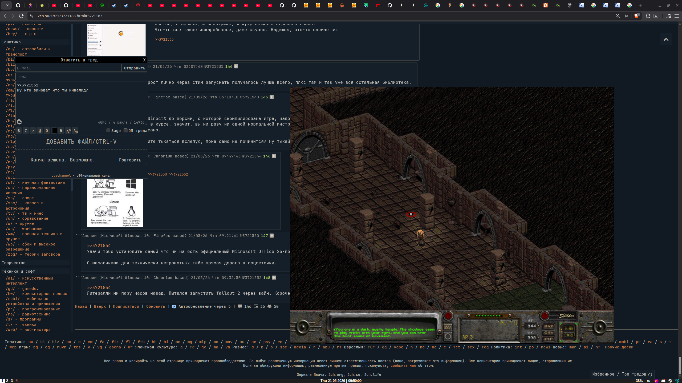Switch to workspace 3
This screenshot has width=682, height=383.
[x=12, y=381]
